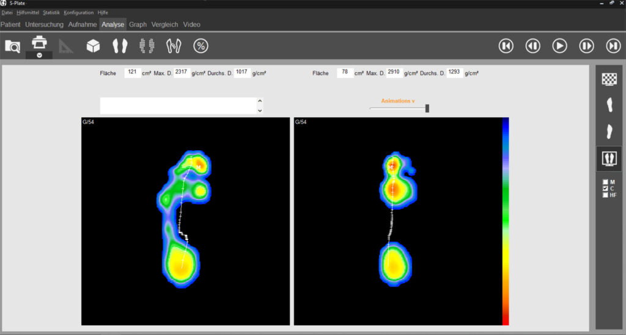The image size is (626, 335).
Task: Open the Statistik menu
Action: 51,12
